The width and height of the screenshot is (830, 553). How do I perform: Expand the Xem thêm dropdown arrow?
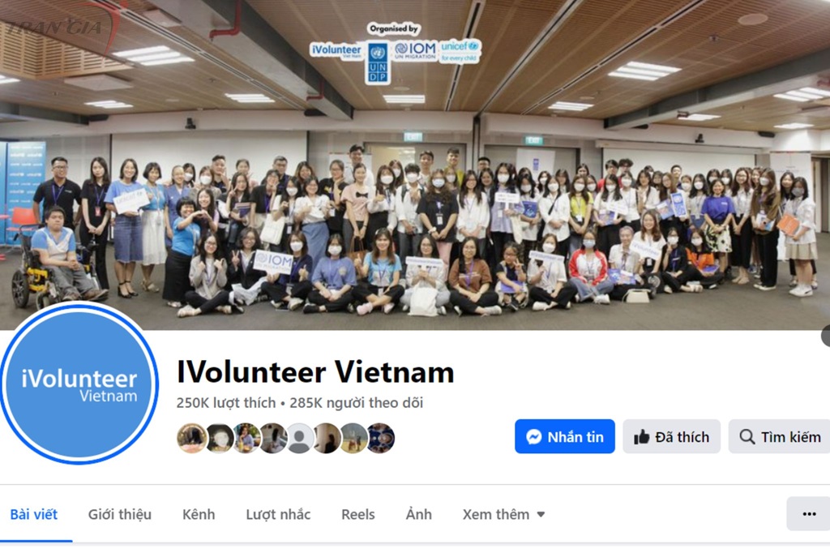tap(541, 514)
